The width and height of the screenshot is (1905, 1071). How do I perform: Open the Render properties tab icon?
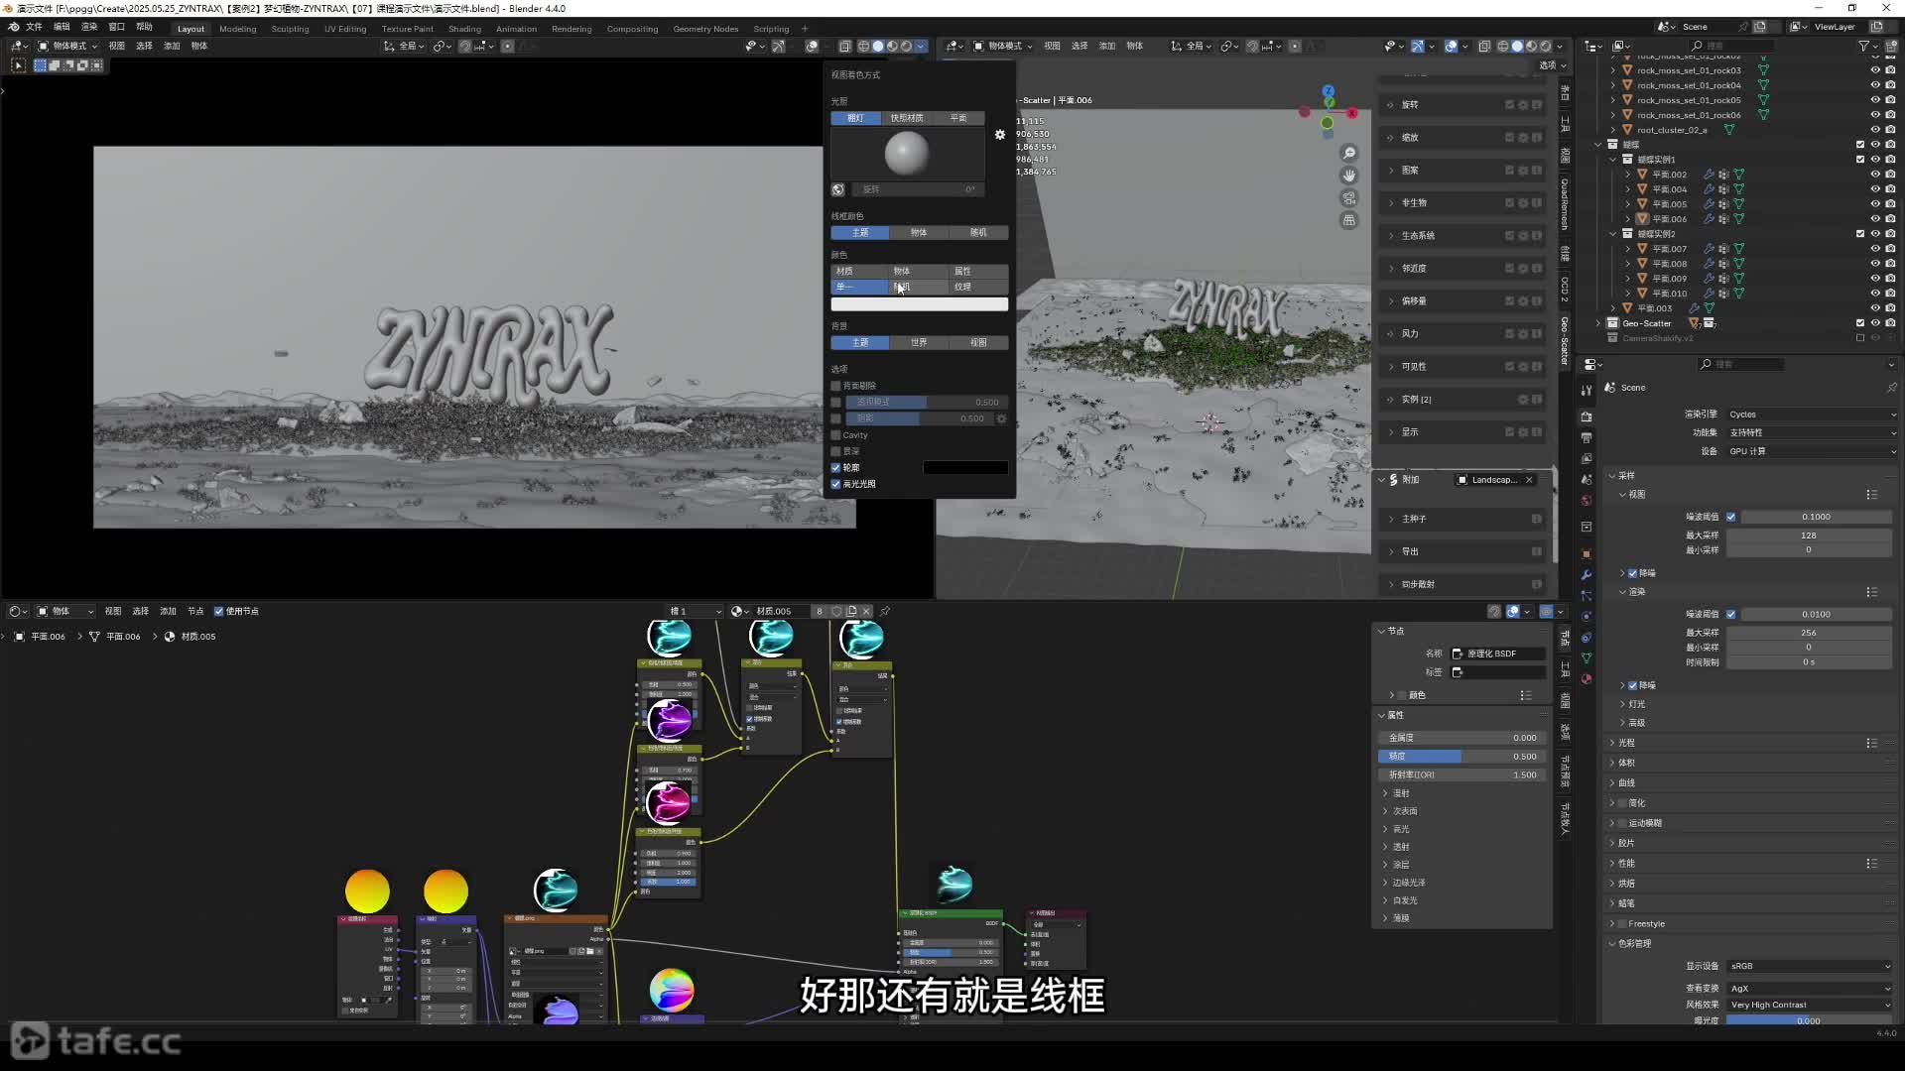(x=1586, y=416)
